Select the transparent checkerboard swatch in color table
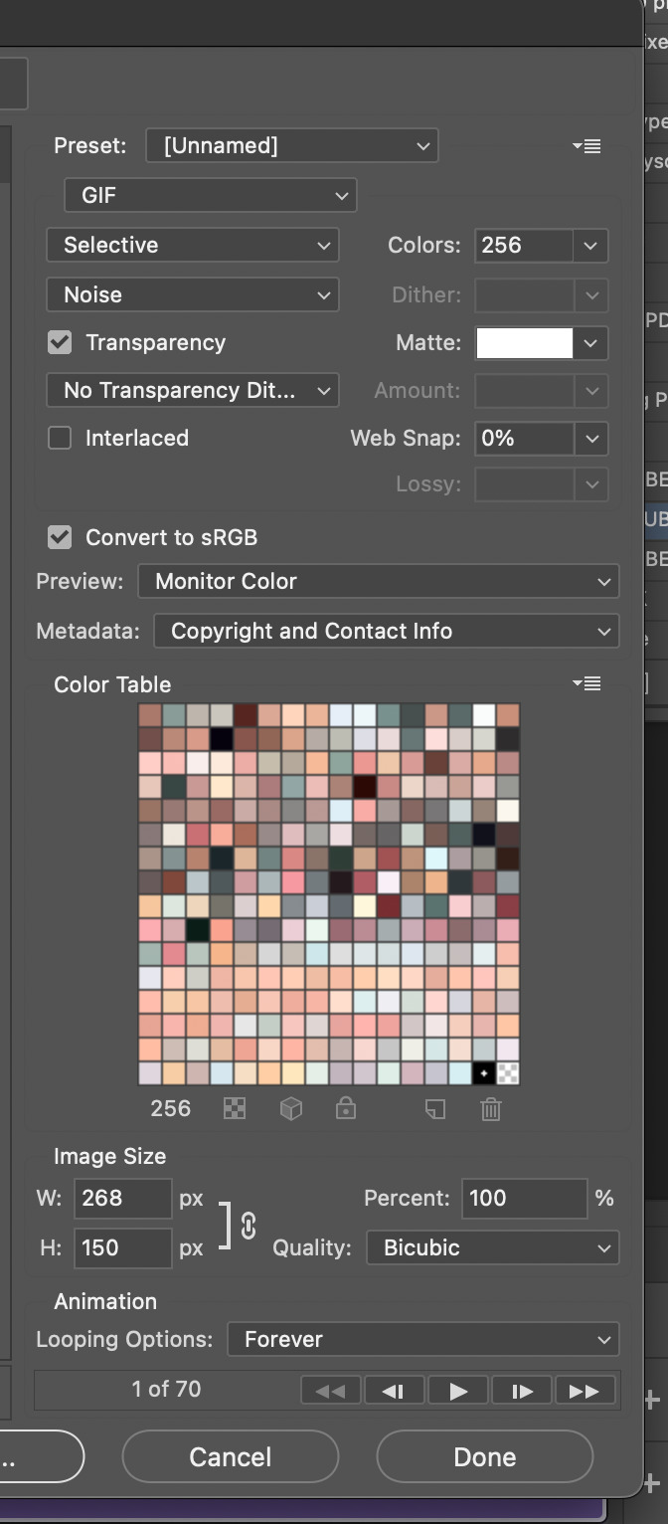This screenshot has width=668, height=1524. click(508, 1073)
